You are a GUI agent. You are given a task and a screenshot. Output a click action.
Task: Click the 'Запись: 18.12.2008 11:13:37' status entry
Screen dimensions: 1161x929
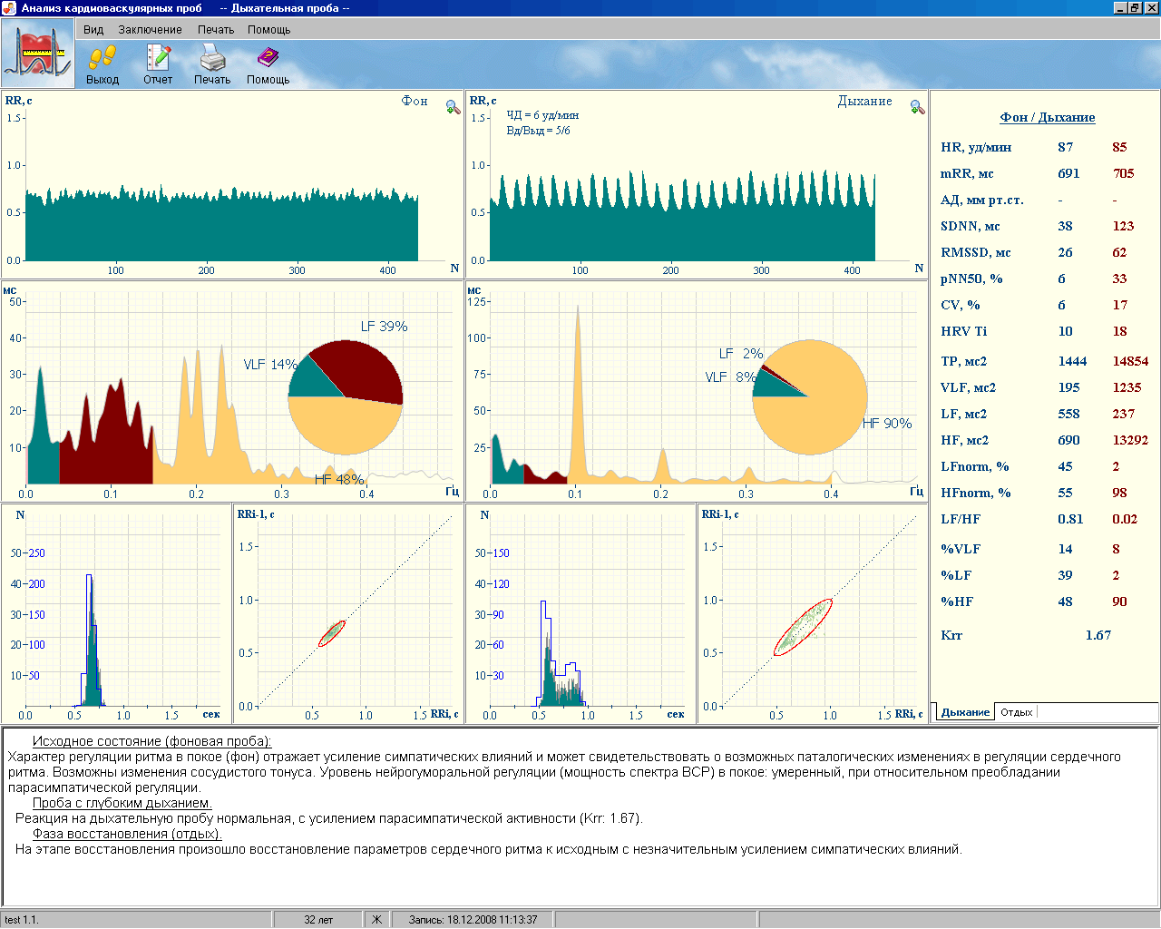pyautogui.click(x=473, y=919)
